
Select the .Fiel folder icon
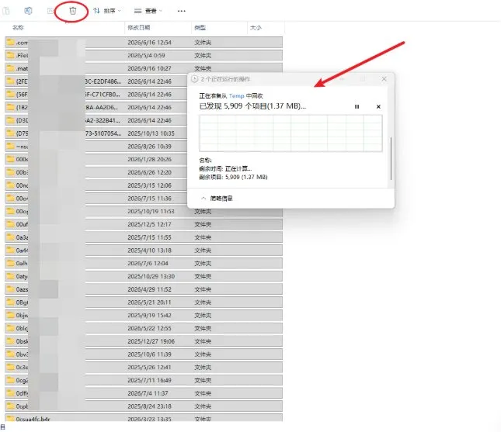pyautogui.click(x=11, y=55)
